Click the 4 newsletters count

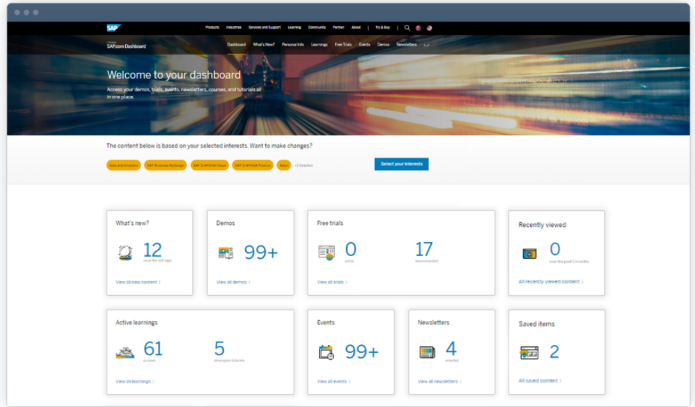pyautogui.click(x=451, y=348)
